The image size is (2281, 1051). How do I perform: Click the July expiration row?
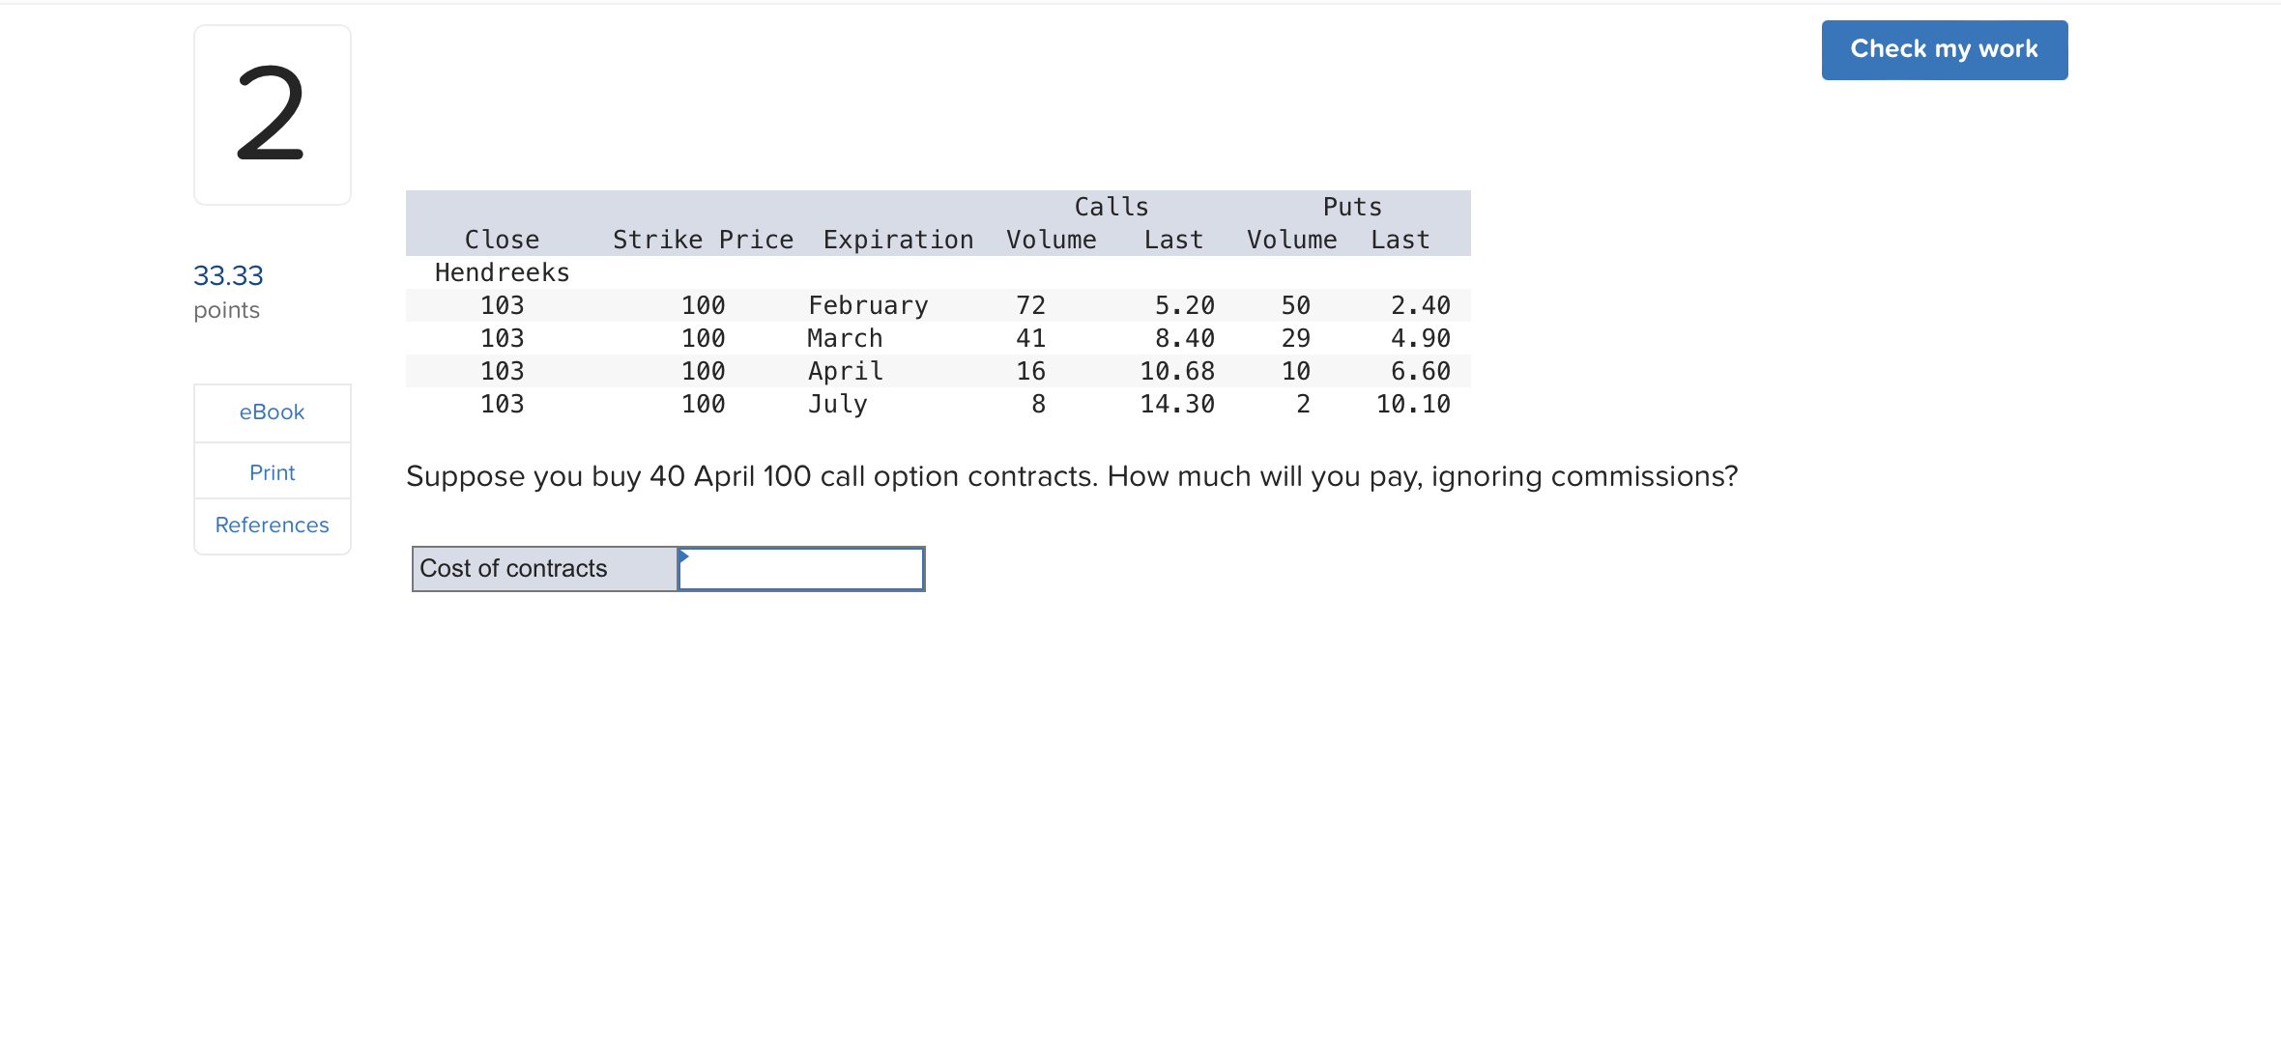tap(837, 404)
